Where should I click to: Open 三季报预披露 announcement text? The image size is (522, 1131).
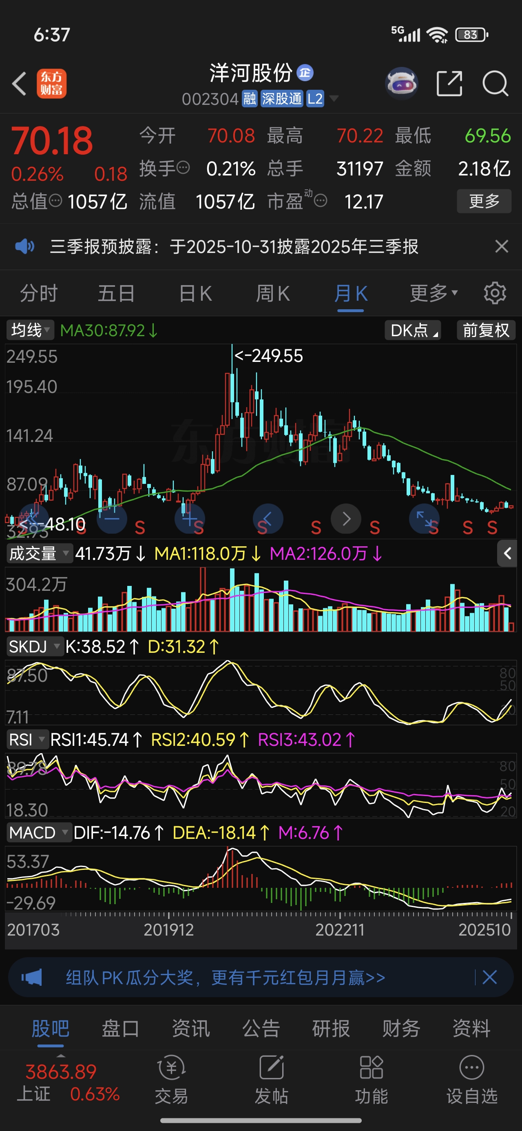234,246
